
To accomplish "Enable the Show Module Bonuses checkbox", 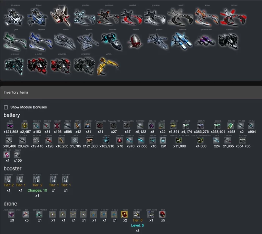I will 6,107.
